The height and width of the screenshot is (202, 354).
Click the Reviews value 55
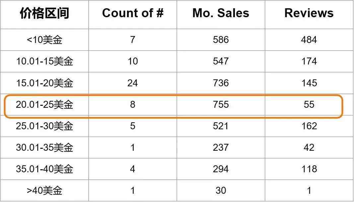point(309,105)
